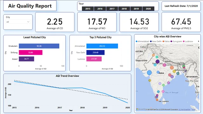Select the Ahmedabad bar showing 452.12
203x114 pixels.
(x=102, y=46)
